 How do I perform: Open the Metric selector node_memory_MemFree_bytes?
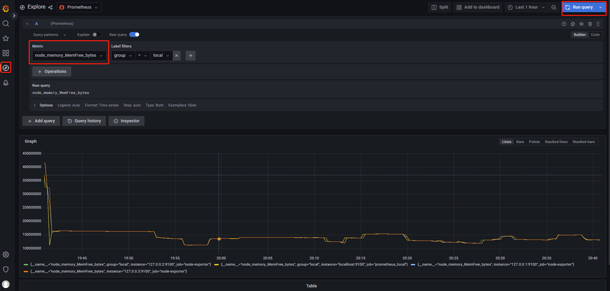pyautogui.click(x=69, y=55)
